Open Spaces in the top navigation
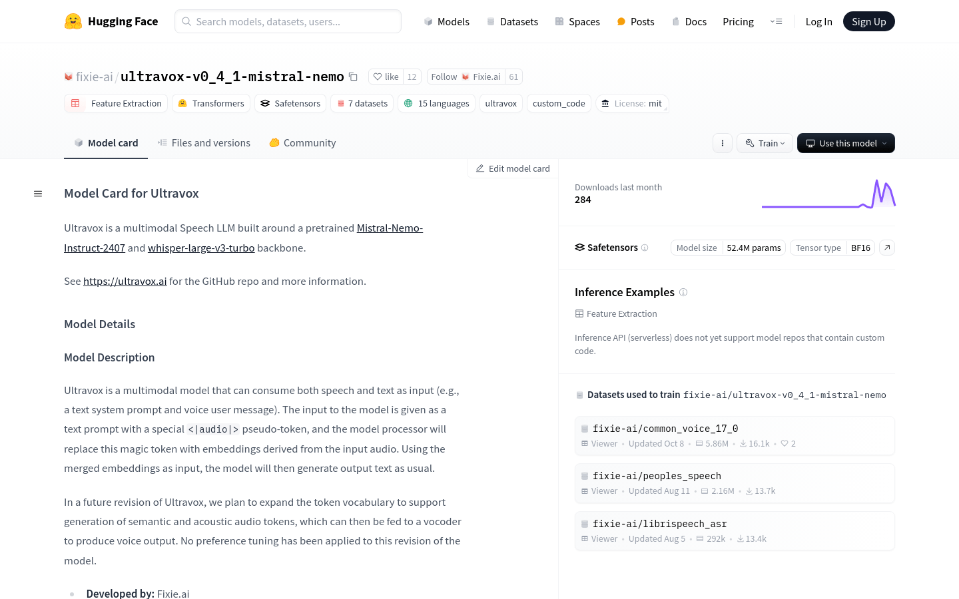This screenshot has width=959, height=599. pyautogui.click(x=577, y=21)
